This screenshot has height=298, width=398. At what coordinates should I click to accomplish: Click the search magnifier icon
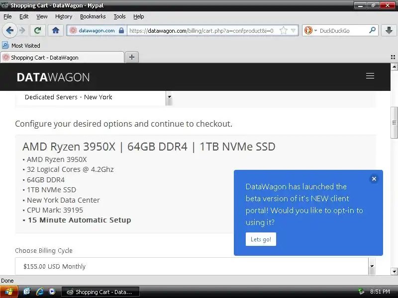372,31
